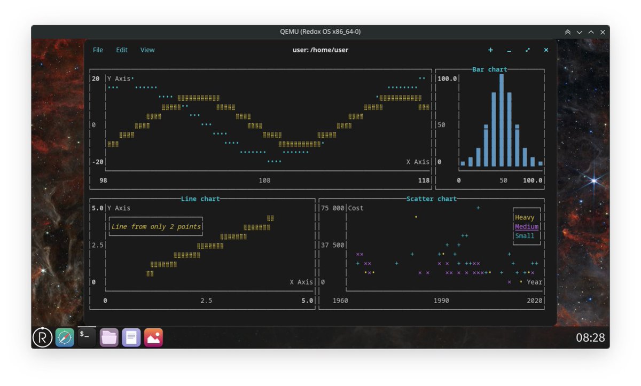Open the folder file manager icon
This screenshot has width=641, height=386.
pyautogui.click(x=109, y=337)
